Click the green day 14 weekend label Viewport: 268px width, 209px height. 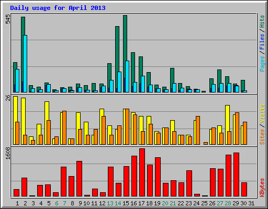point(118,203)
